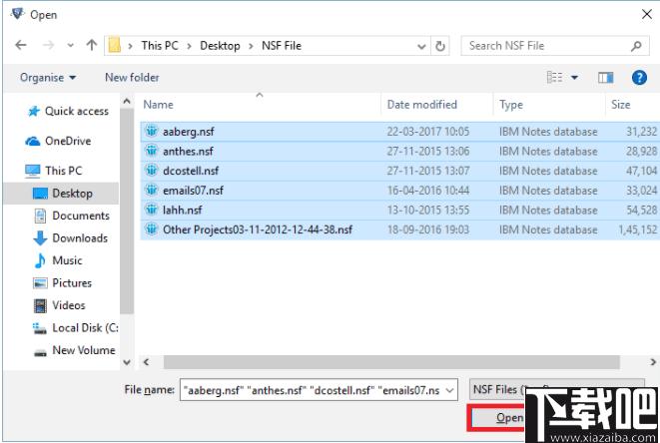Click the Refresh icon in address bar
The height and width of the screenshot is (443, 660).
(442, 46)
